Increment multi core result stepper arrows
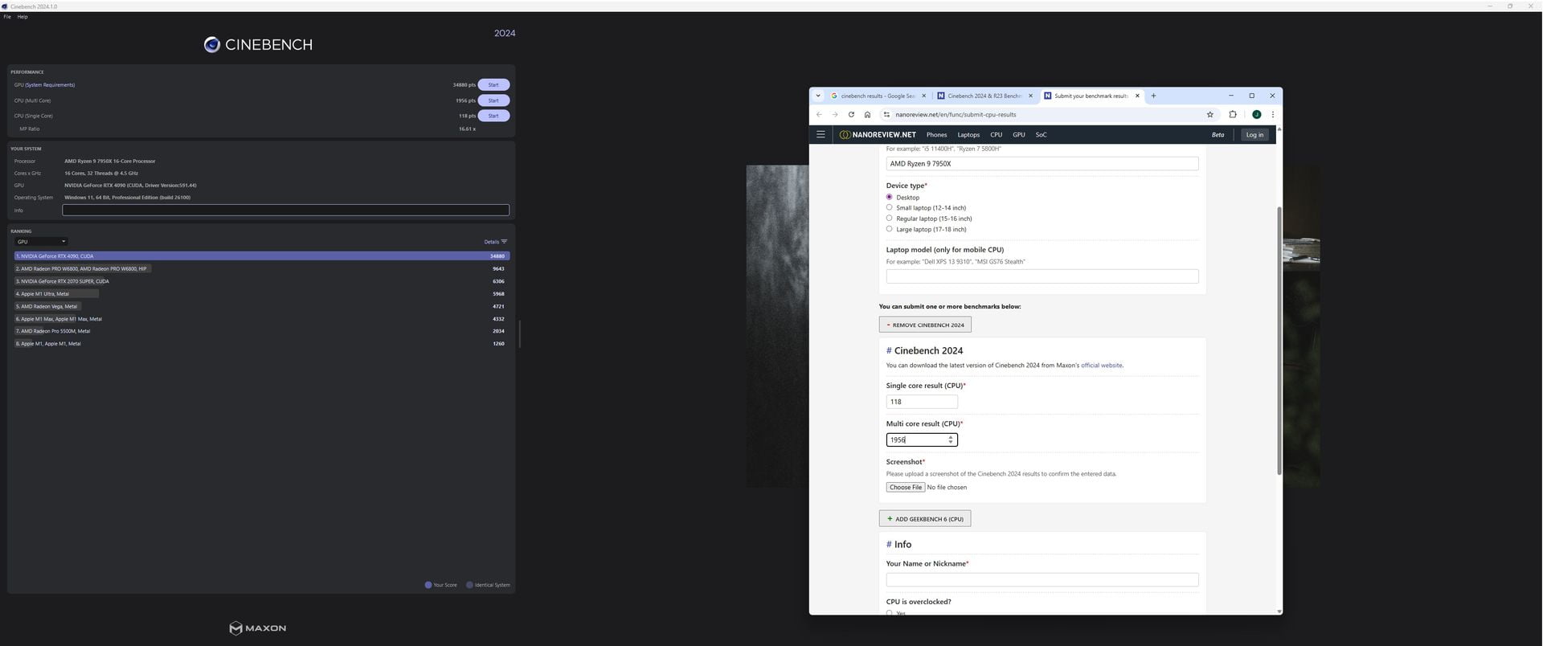The image size is (1543, 646). 951,437
